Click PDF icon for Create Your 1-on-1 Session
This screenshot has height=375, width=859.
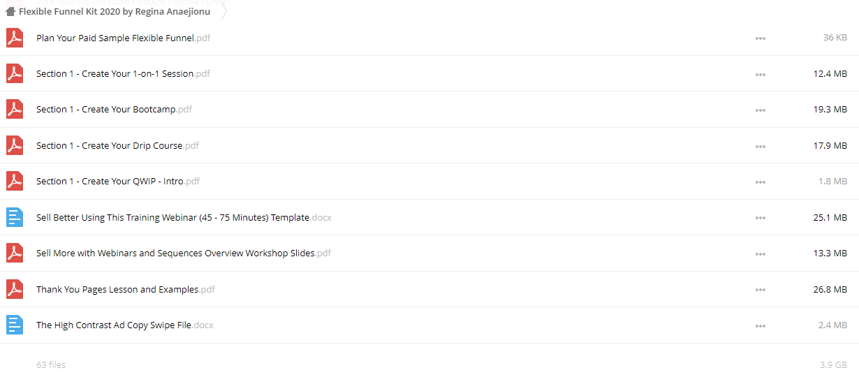pyautogui.click(x=15, y=73)
